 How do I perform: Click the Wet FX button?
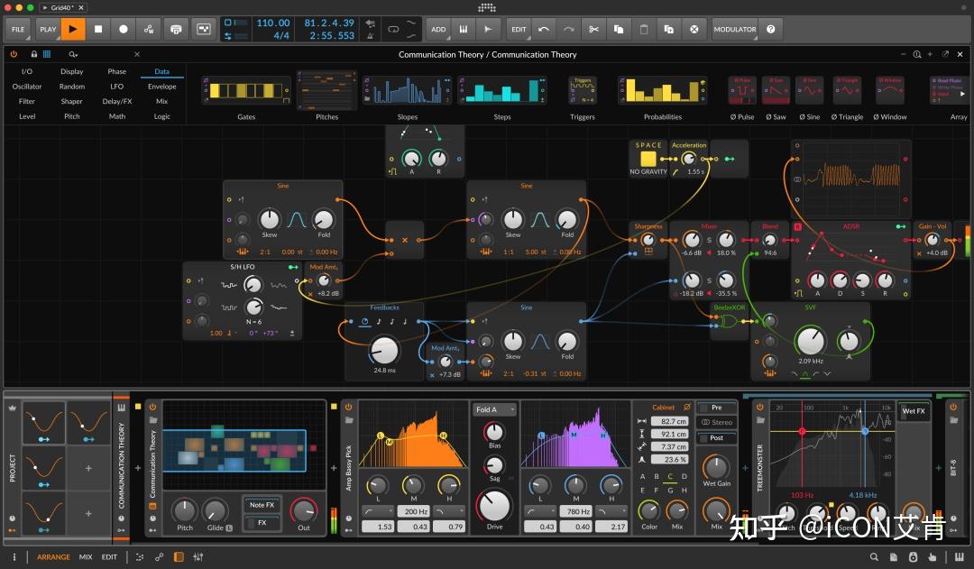914,411
